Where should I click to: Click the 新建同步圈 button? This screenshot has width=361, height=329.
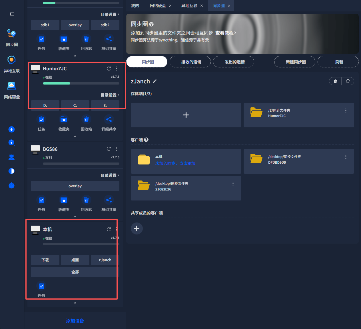pos(296,62)
